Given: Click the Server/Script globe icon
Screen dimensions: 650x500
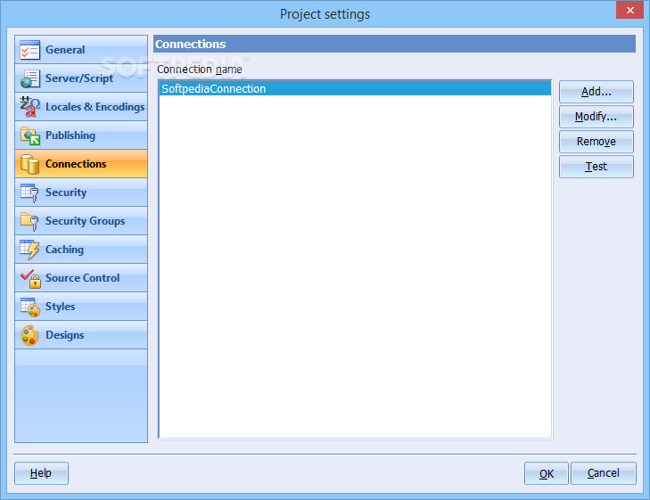Looking at the screenshot, I should click(29, 78).
